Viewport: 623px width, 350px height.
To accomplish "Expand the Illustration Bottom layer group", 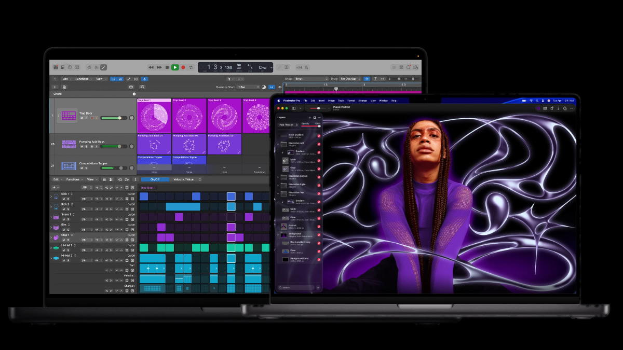I will click(277, 177).
